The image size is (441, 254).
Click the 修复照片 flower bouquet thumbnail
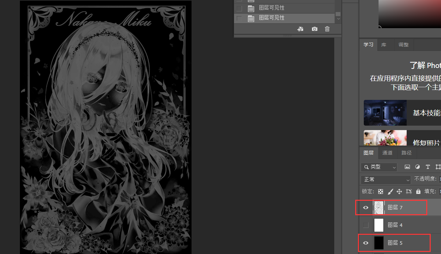coord(385,138)
